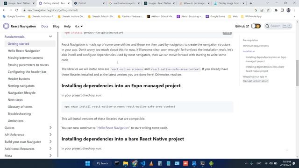Open the browser Extensions puzzle icon
The width and height of the screenshot is (299, 168).
point(276,10)
